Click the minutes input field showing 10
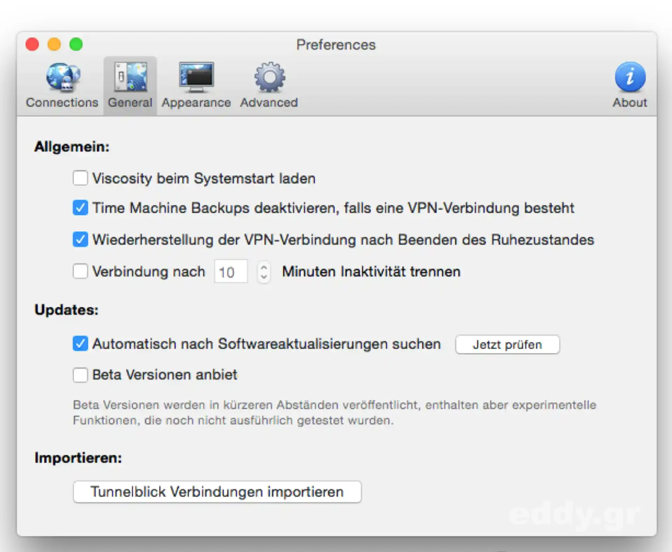672x552 pixels. [231, 272]
